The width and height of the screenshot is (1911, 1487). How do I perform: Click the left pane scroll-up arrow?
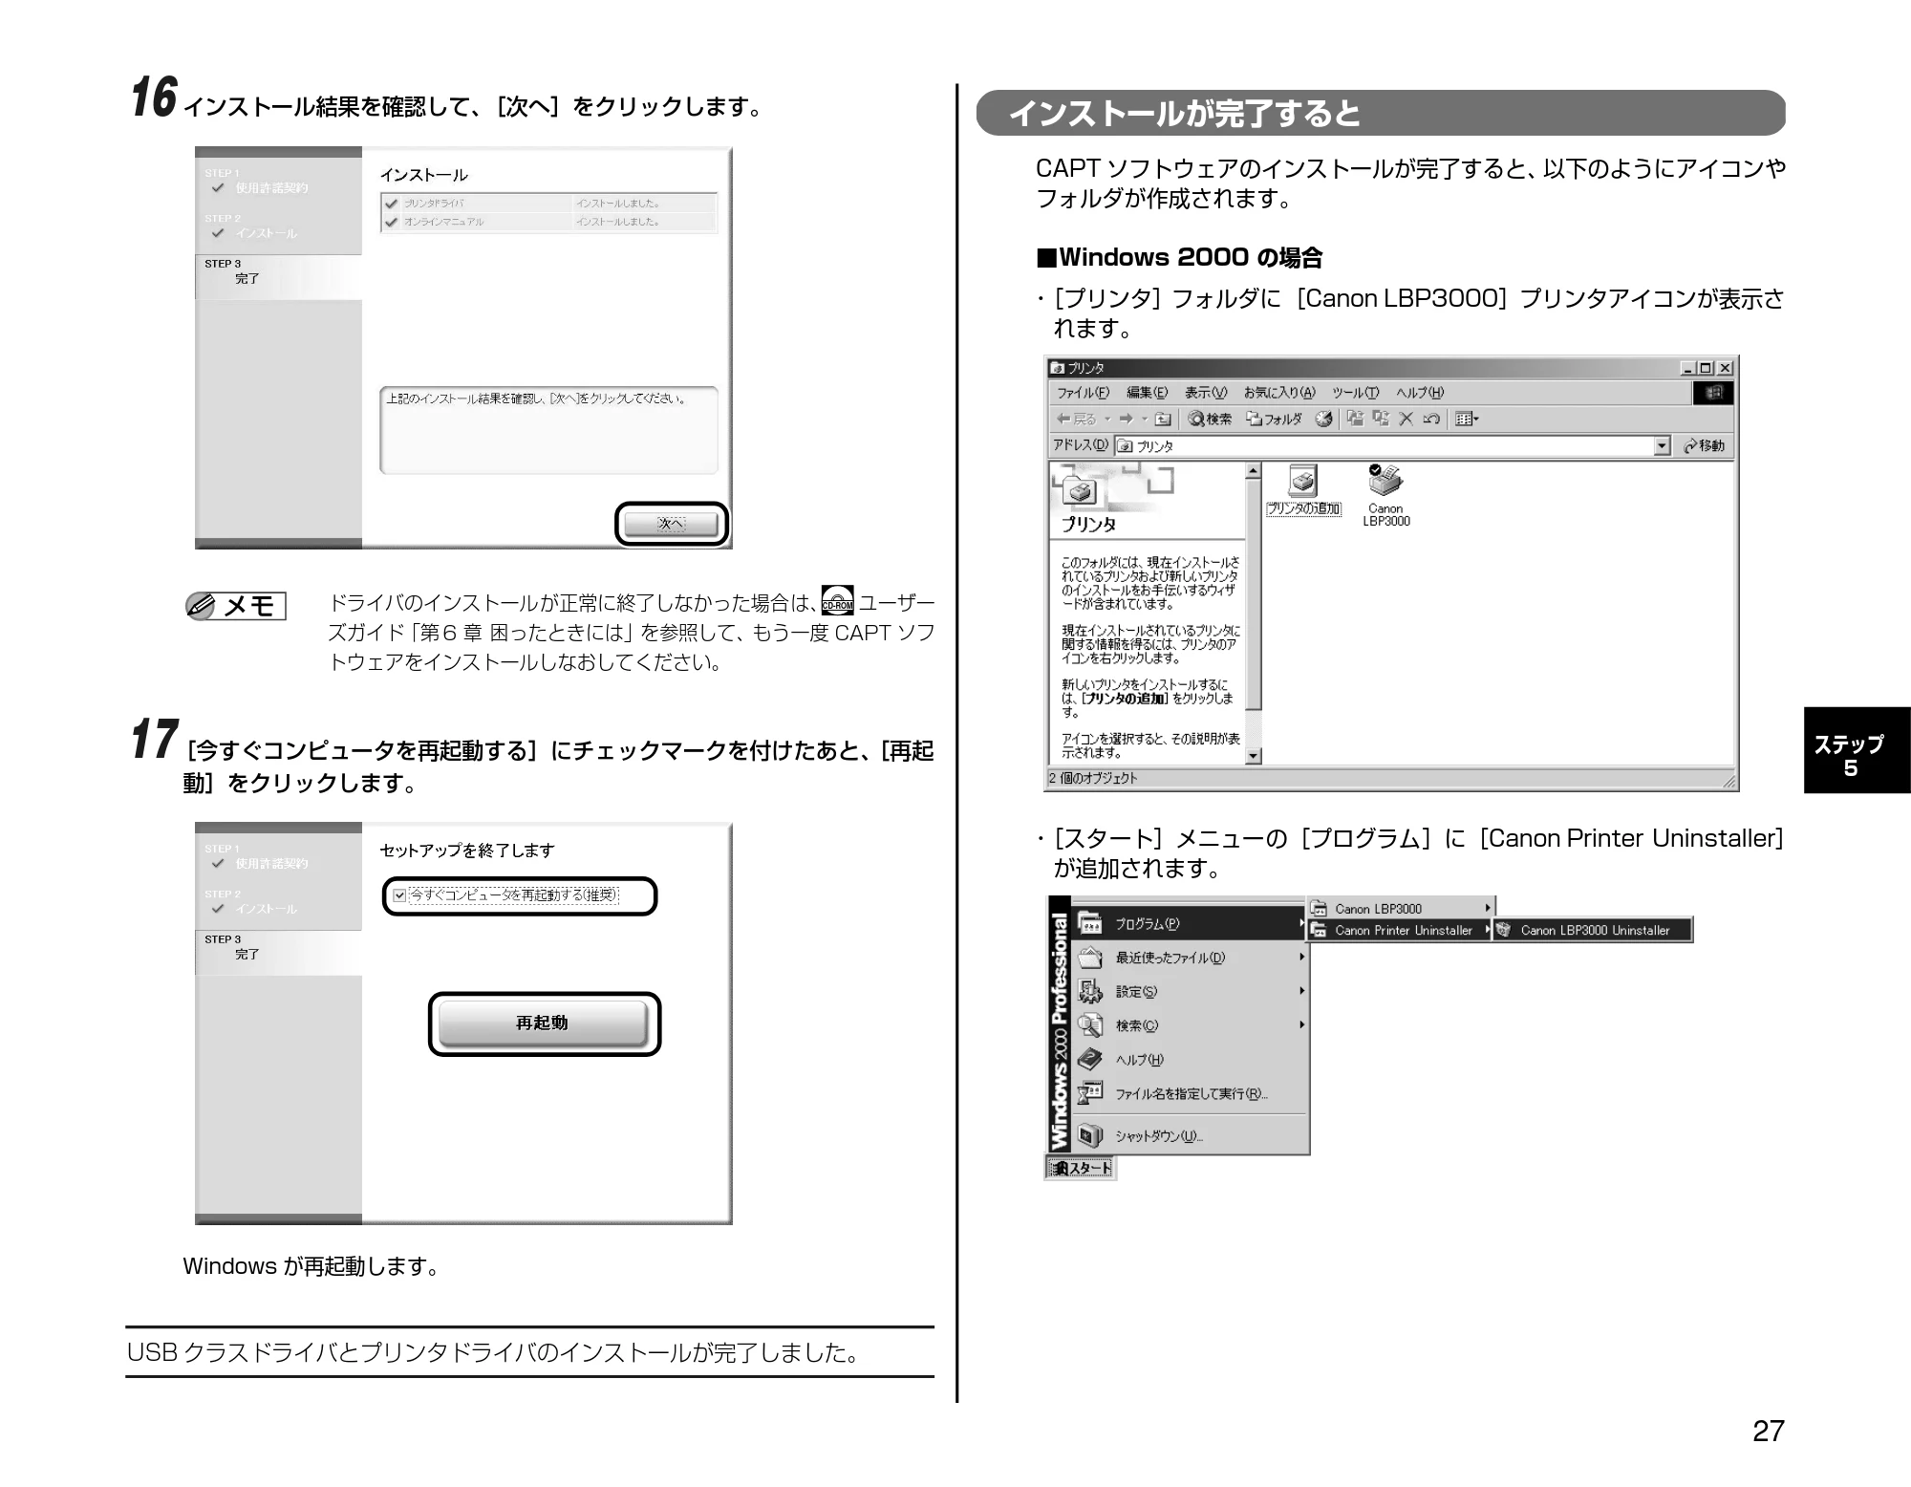point(1254,471)
